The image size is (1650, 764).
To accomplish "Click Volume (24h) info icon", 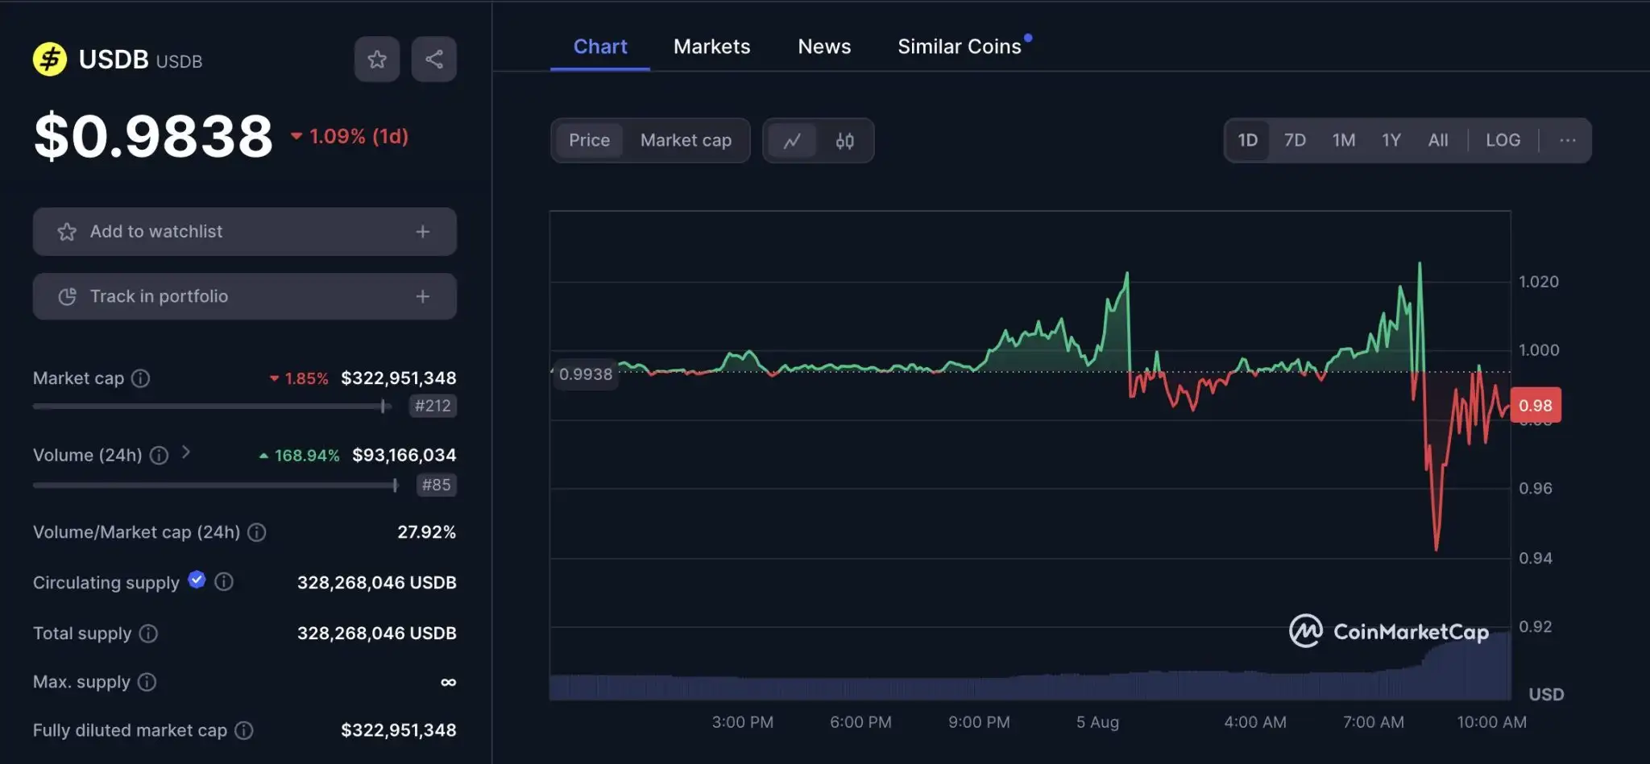I will (x=160, y=456).
